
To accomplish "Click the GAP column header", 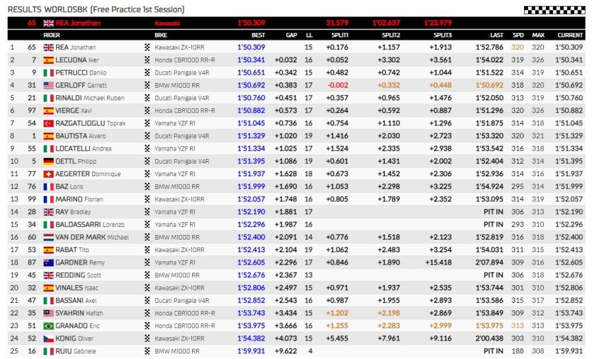I will point(291,35).
